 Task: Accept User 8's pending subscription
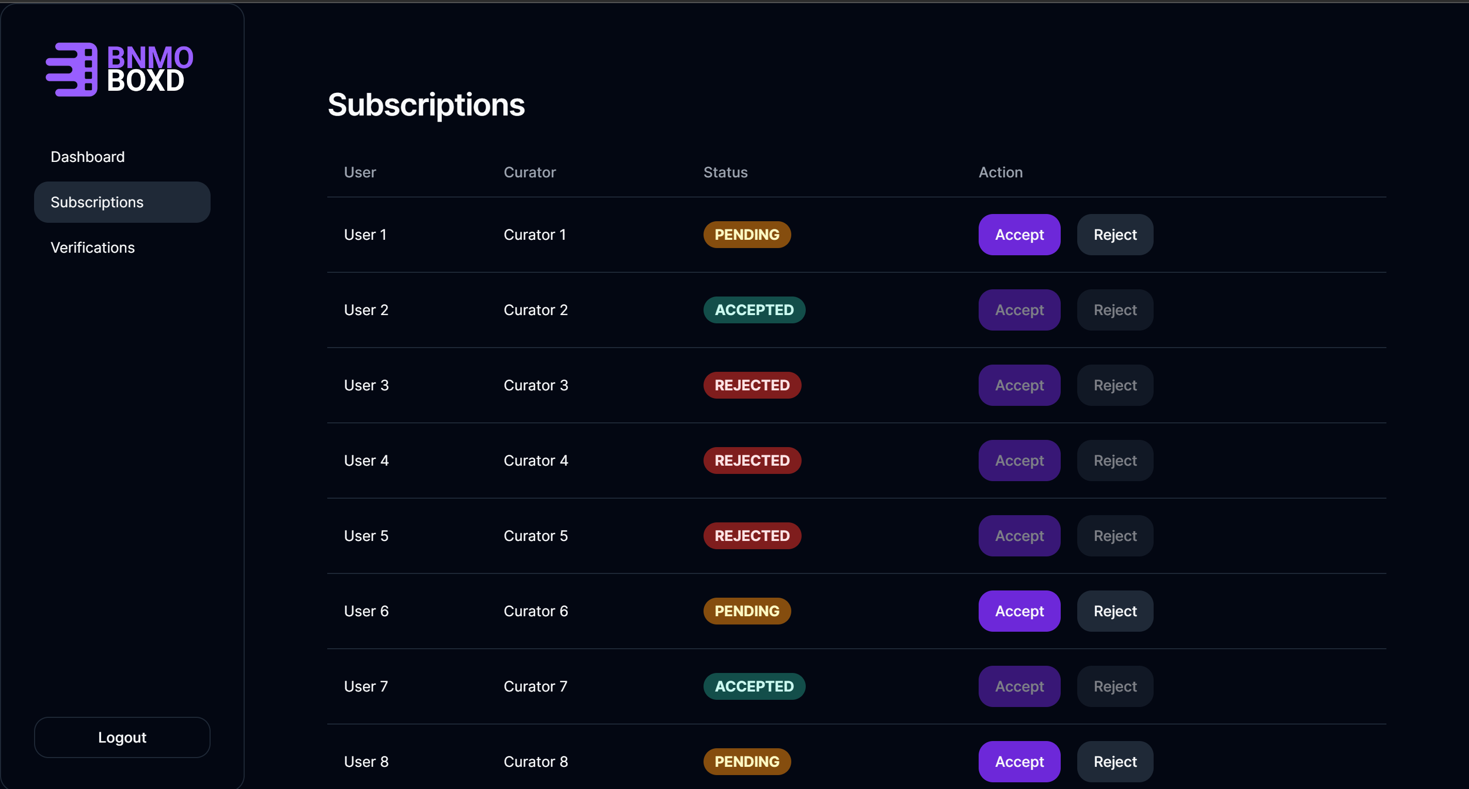point(1018,762)
